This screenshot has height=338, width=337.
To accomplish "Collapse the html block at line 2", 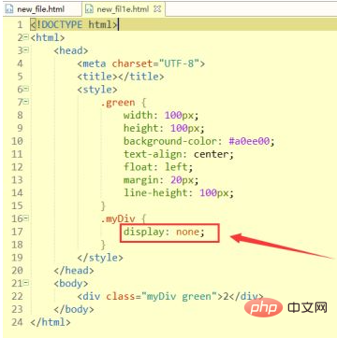I will (x=26, y=37).
